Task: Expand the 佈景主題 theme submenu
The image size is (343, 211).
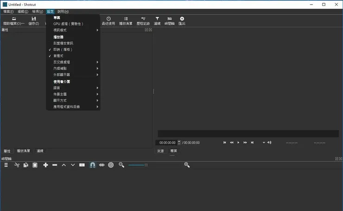Action: tap(73, 94)
